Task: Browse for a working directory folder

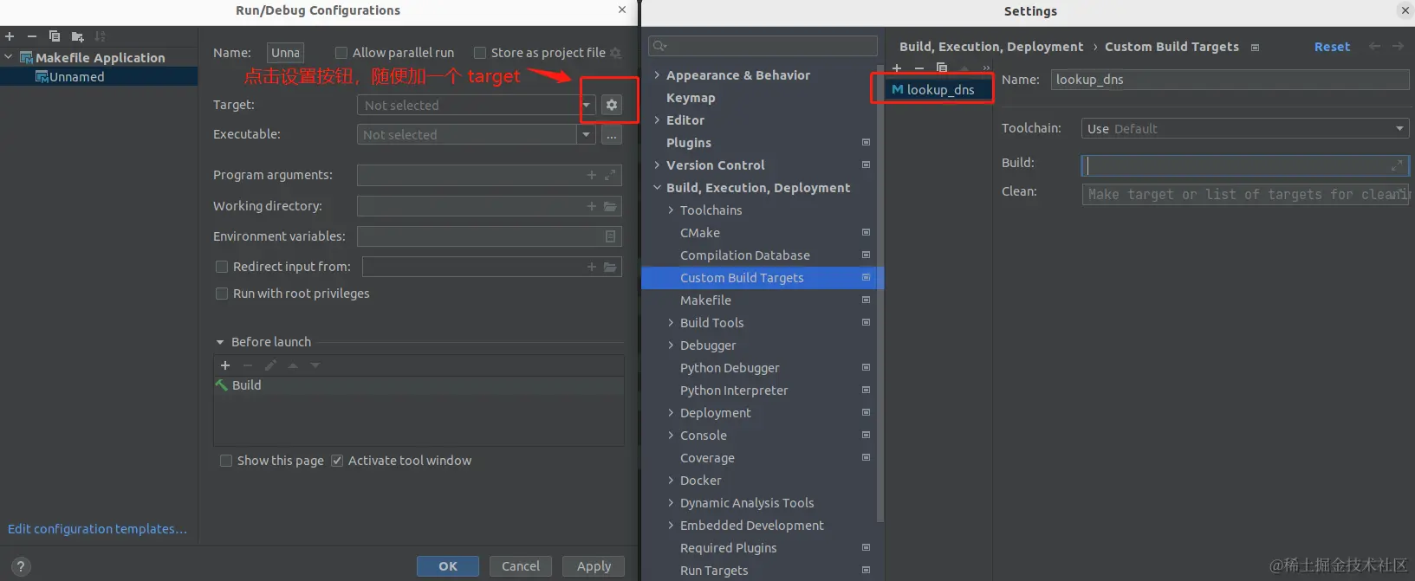Action: click(611, 206)
